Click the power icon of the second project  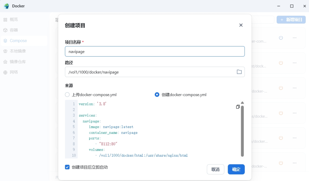coord(281,63)
